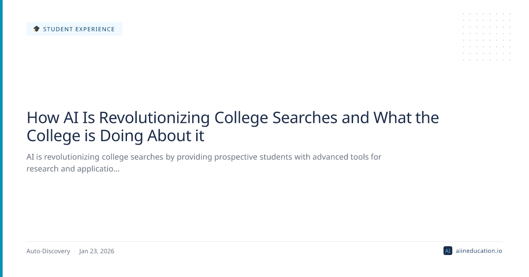Open the aiineducation.io site link
The width and height of the screenshot is (529, 277).
[478, 251]
